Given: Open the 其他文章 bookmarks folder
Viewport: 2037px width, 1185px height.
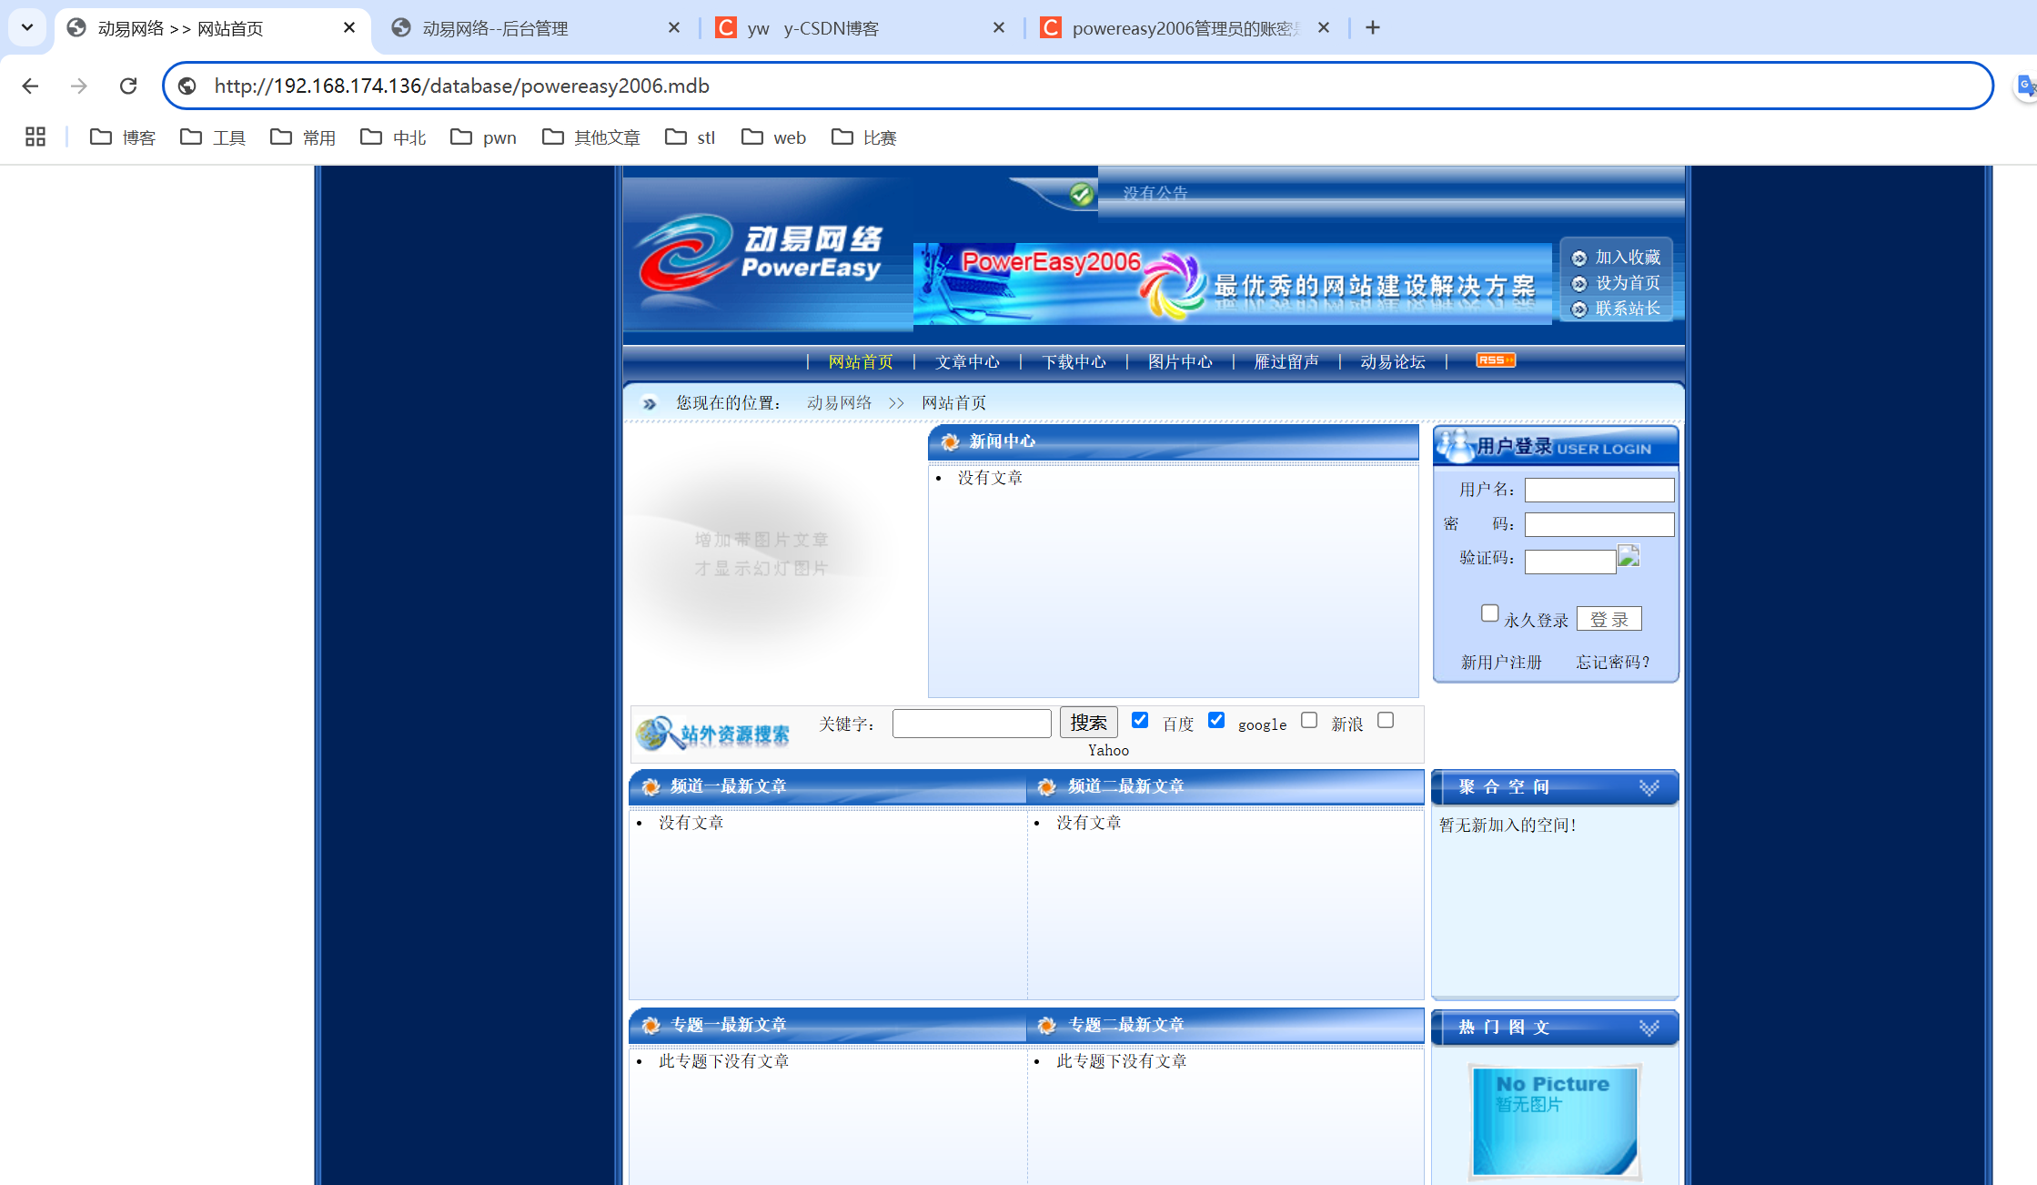Looking at the screenshot, I should click(x=592, y=137).
